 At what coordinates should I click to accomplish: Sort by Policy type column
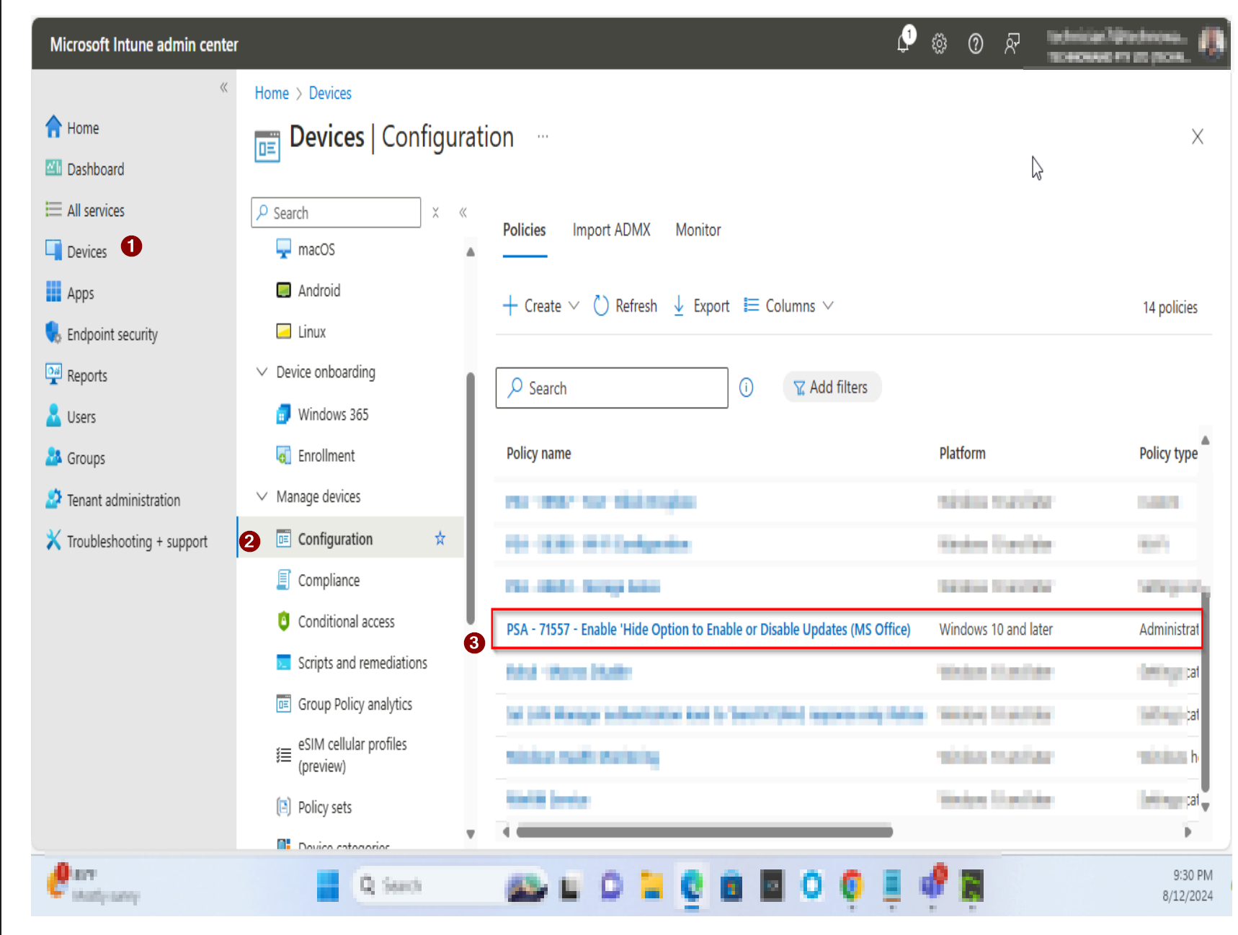coord(1168,453)
